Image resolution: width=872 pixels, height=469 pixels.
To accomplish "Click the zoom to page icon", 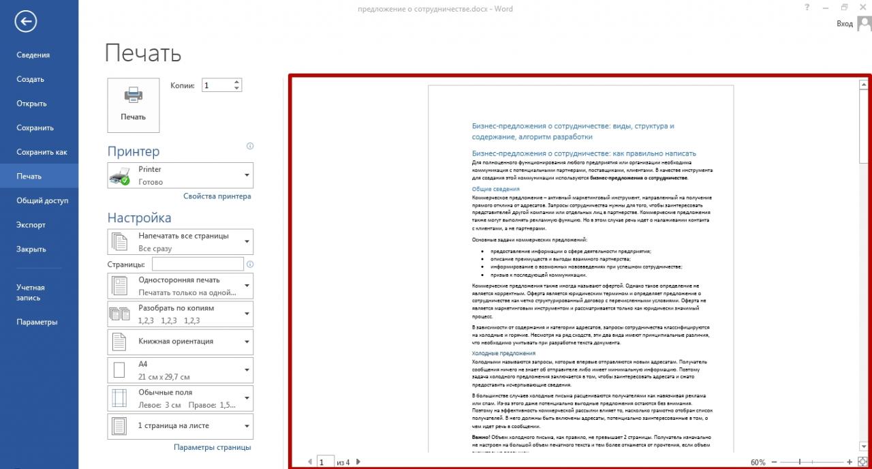I will coord(862,462).
